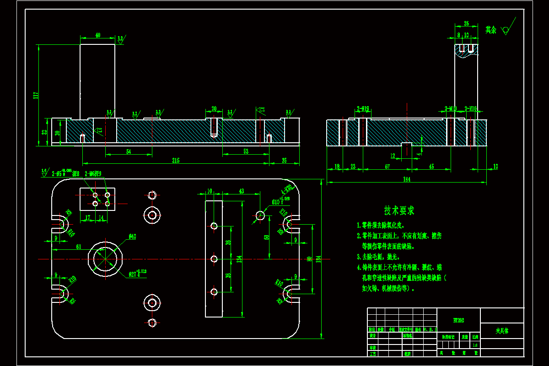Screen dimensions: 549x366
Task: Click the '夹具体' part name cell
Action: (502, 330)
